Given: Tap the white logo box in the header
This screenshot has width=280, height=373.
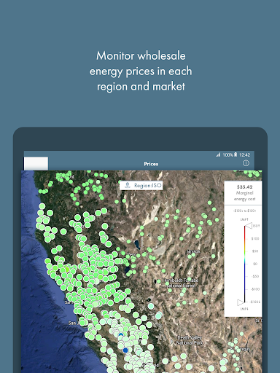Looking at the screenshot, I should 36,163.
